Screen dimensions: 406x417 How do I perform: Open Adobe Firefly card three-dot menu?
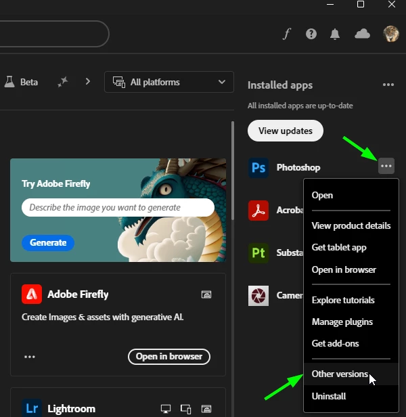coord(30,357)
